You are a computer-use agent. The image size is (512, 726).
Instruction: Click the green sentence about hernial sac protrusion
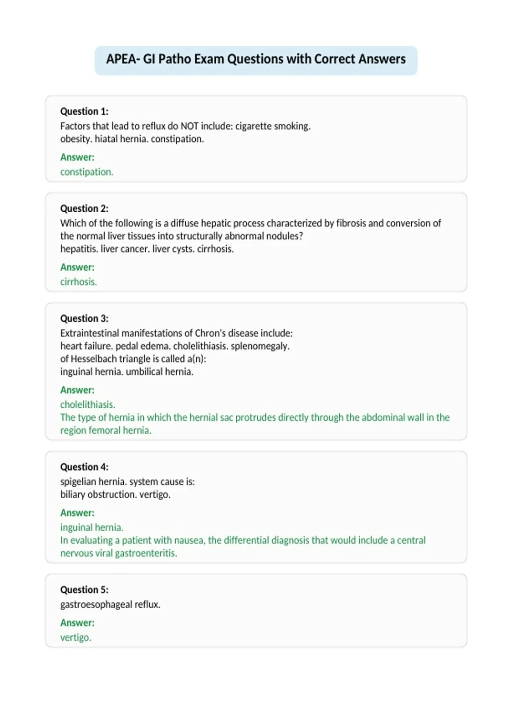coord(255,424)
